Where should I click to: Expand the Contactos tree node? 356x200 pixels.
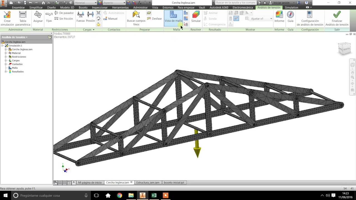(x=6, y=64)
